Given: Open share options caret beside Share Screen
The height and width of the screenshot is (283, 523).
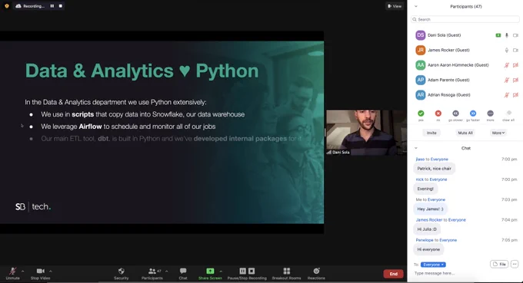Looking at the screenshot, I should [221, 271].
